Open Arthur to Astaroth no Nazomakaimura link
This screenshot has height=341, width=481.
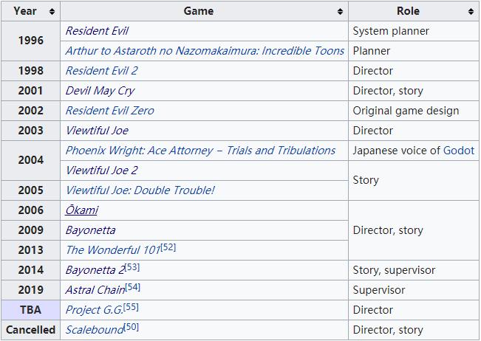[205, 51]
